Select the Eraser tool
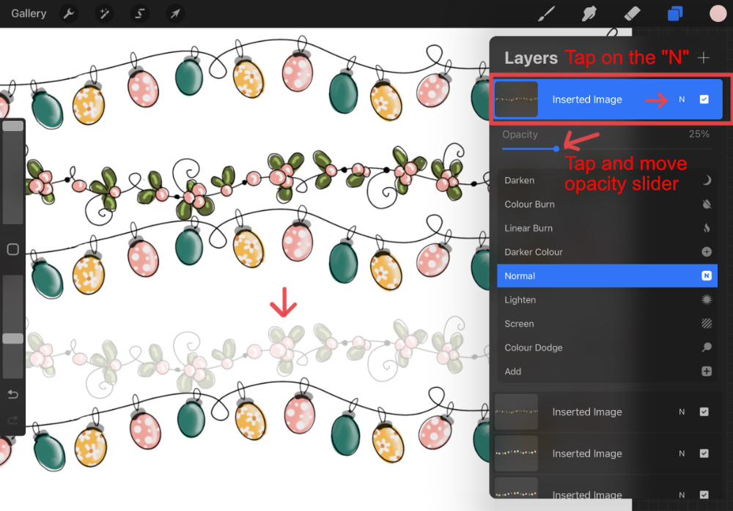Image resolution: width=733 pixels, height=511 pixels. (x=631, y=12)
